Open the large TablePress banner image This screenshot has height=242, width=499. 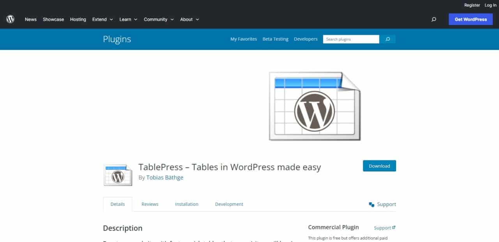315,106
